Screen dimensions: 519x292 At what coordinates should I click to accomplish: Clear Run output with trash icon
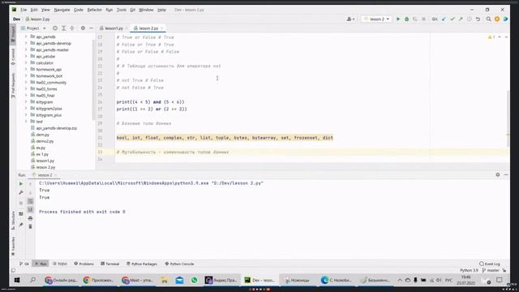click(30, 226)
